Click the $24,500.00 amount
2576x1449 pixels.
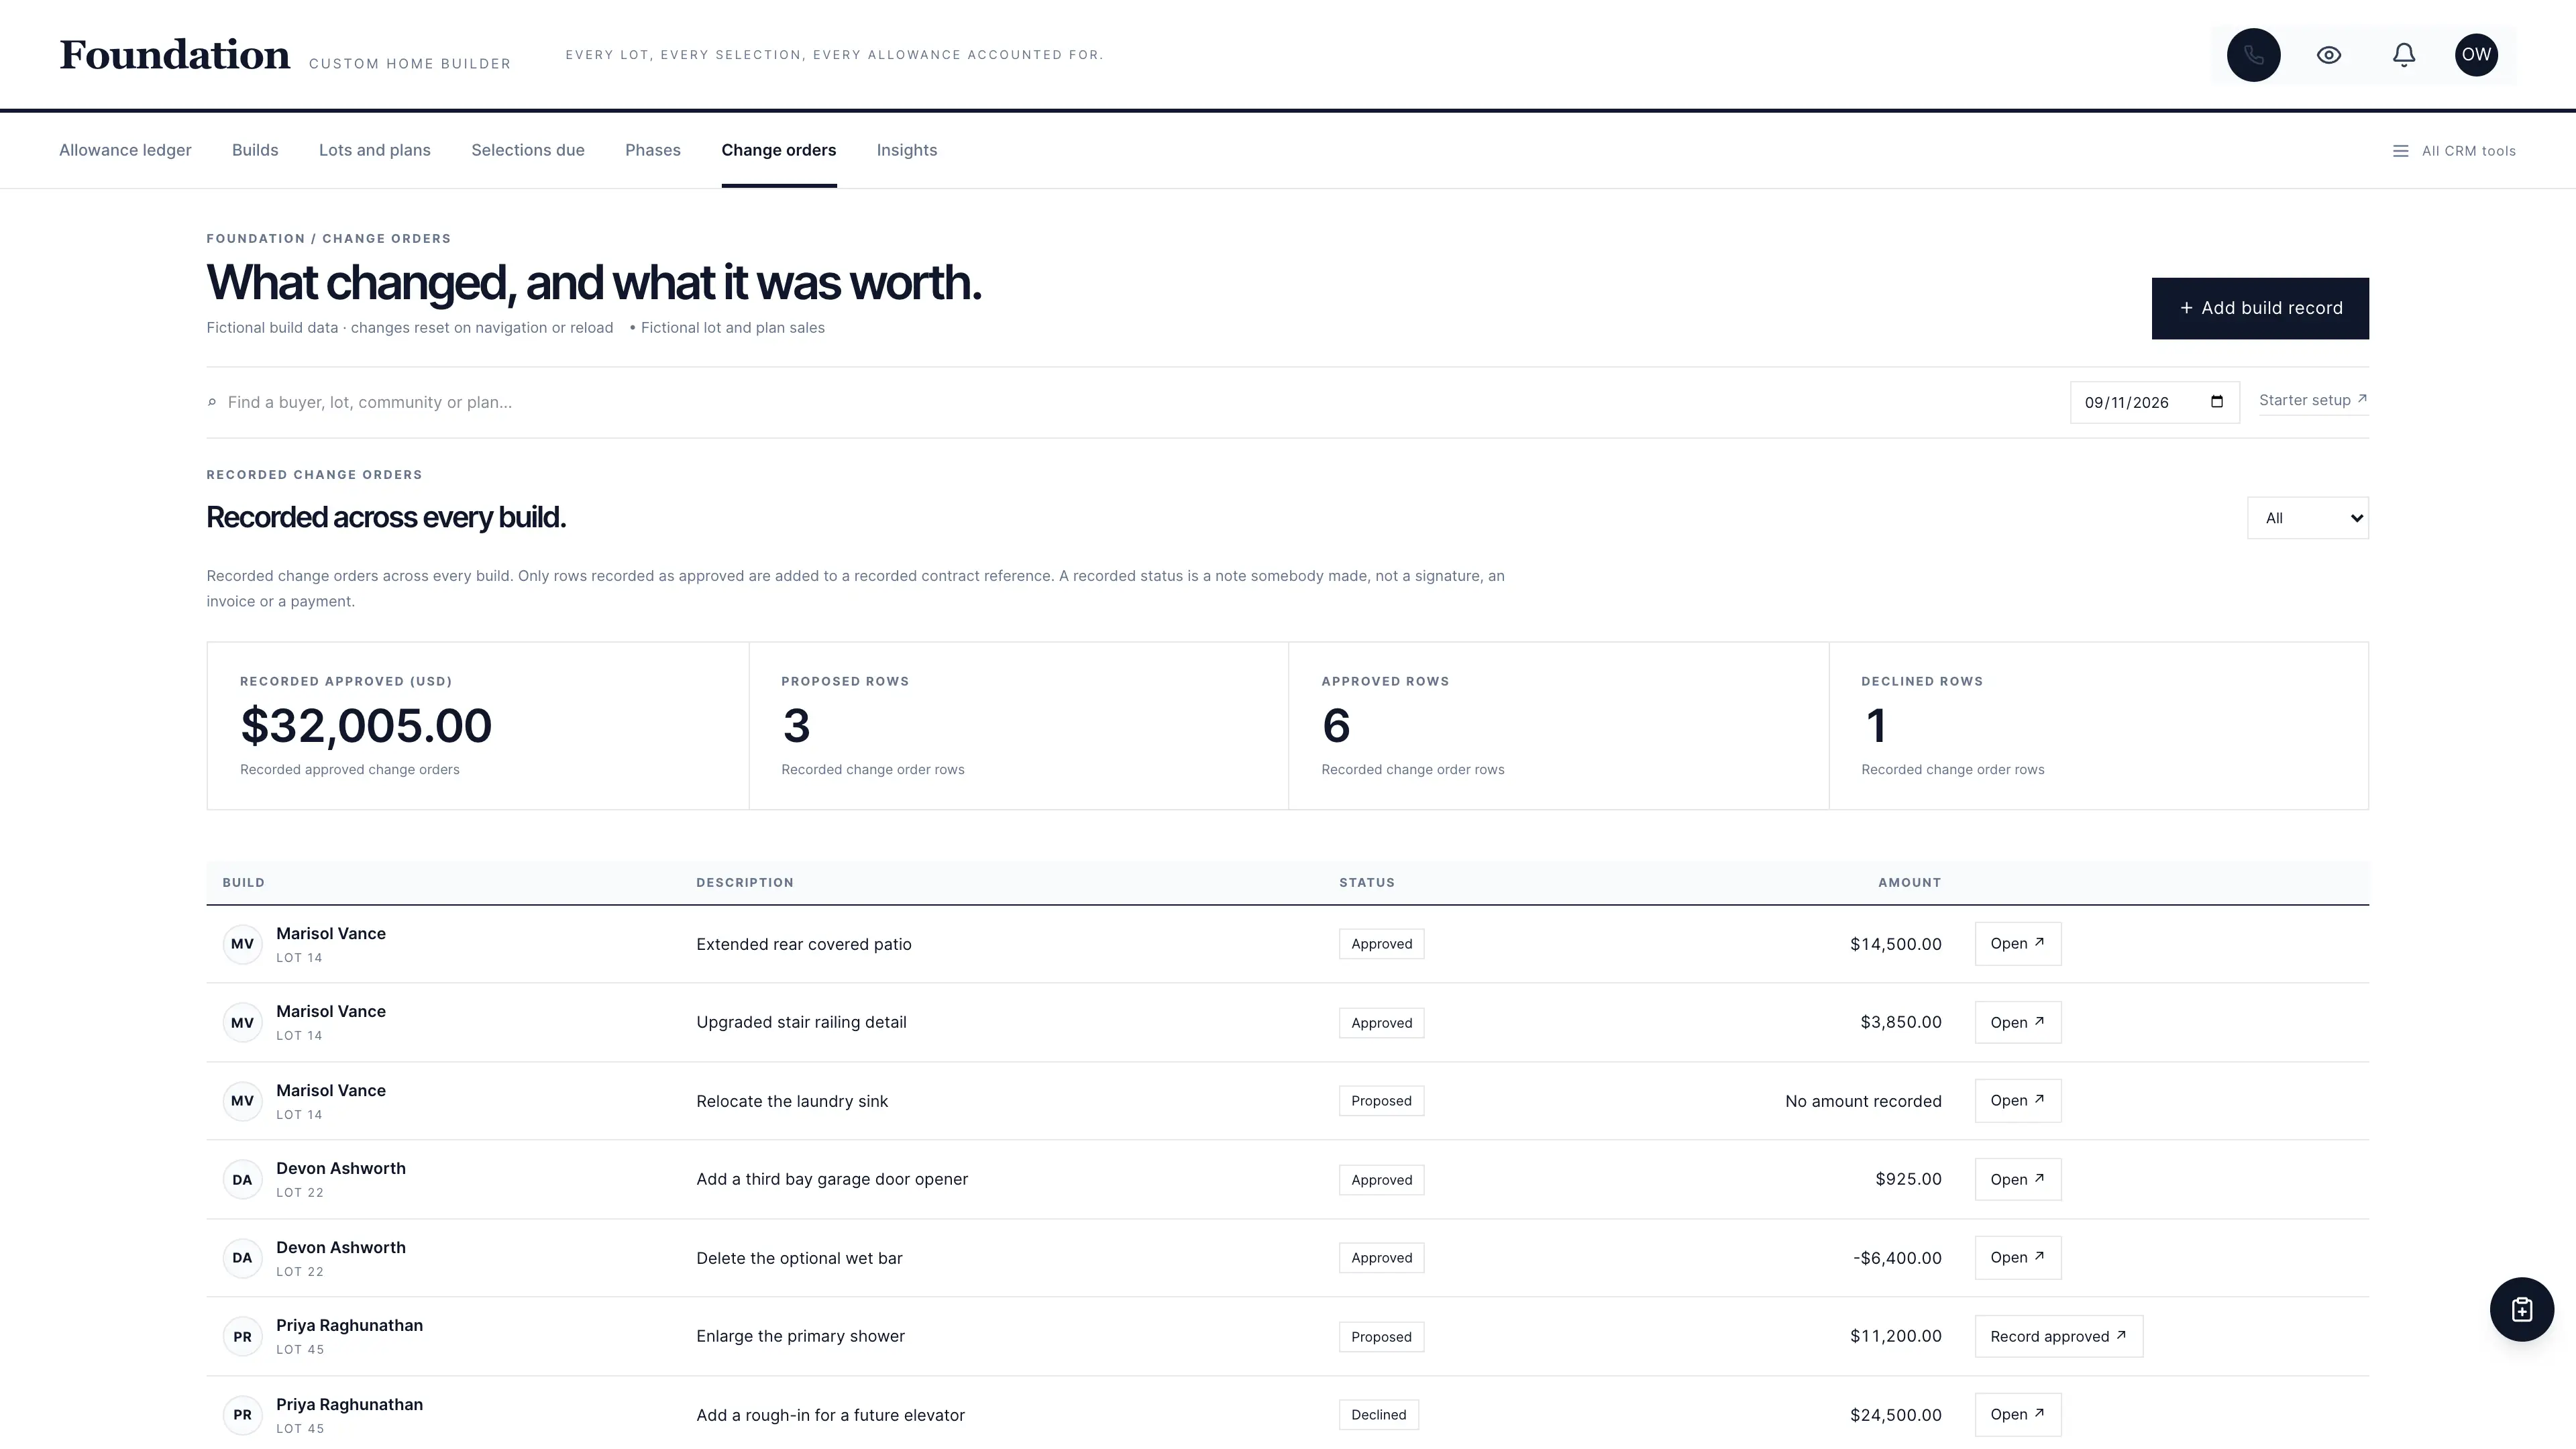[1895, 1415]
